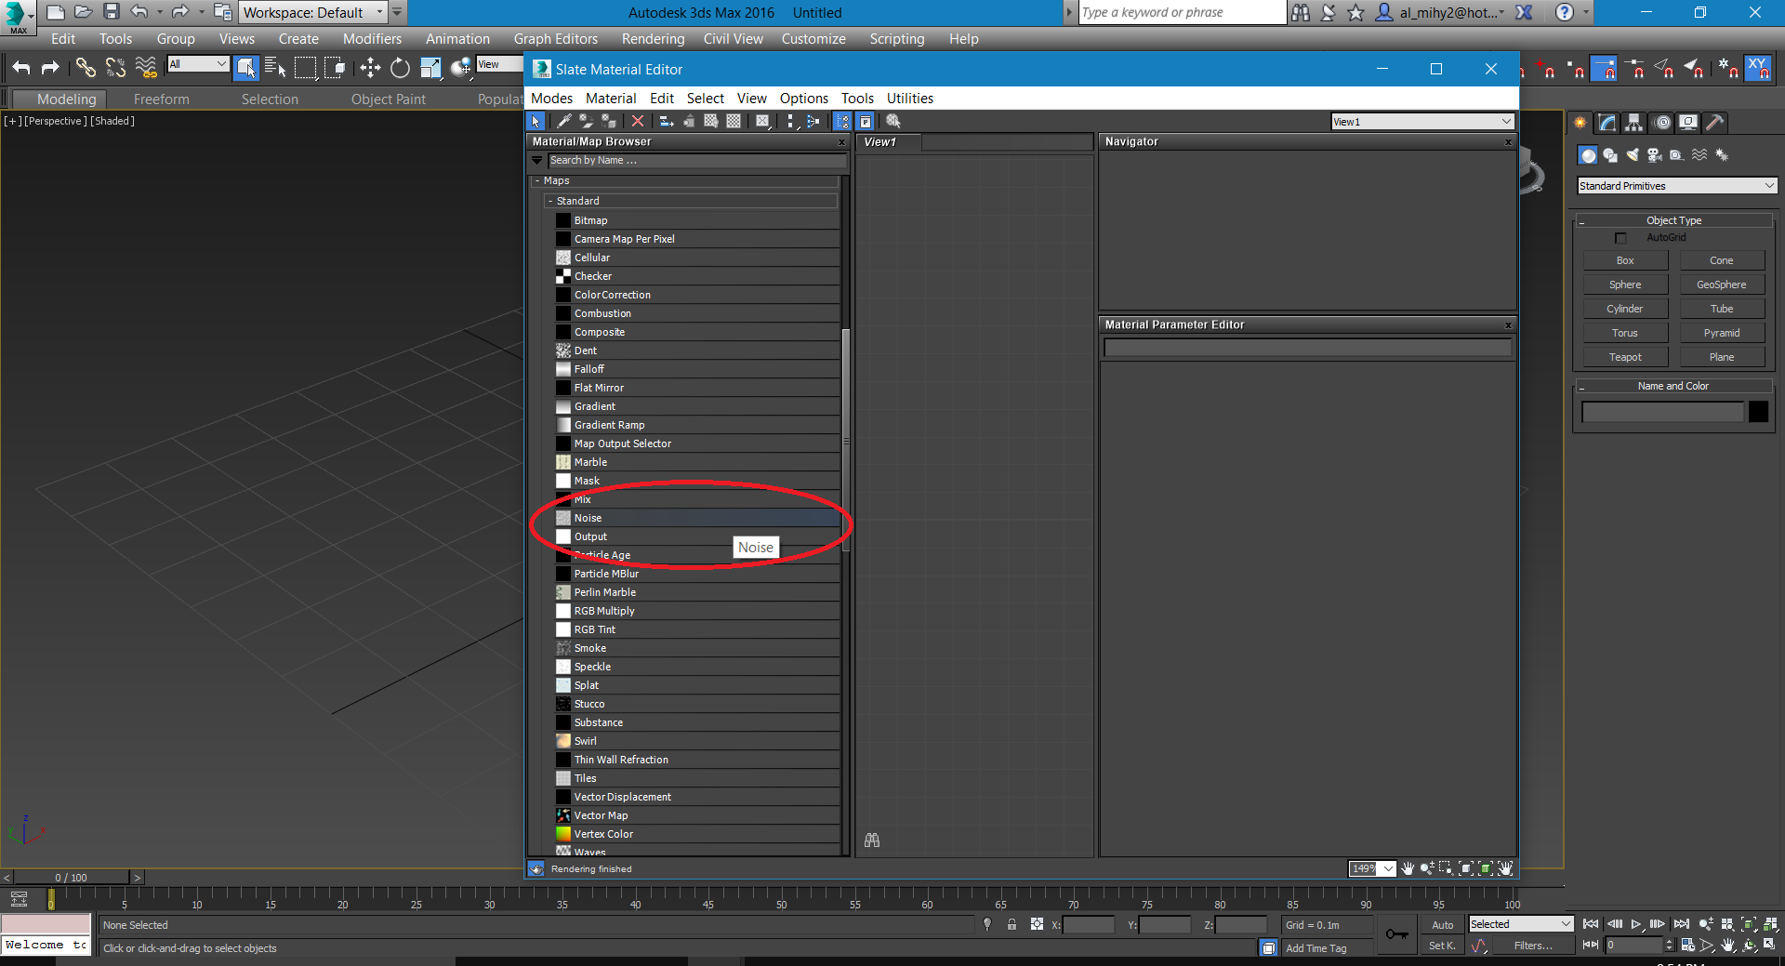
Task: Select Lights category in Create panel
Action: 1633,155
